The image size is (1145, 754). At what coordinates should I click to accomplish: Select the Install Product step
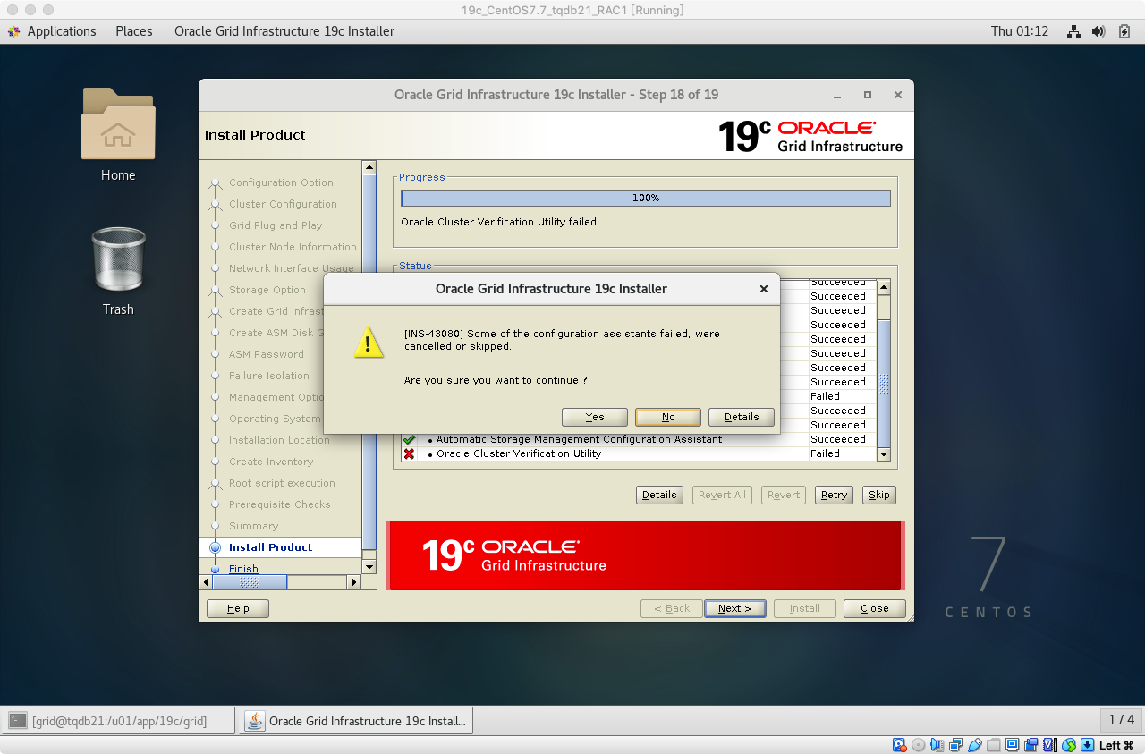point(270,547)
